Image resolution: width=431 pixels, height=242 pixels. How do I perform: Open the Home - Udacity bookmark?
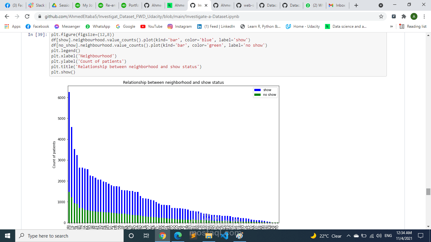click(303, 26)
